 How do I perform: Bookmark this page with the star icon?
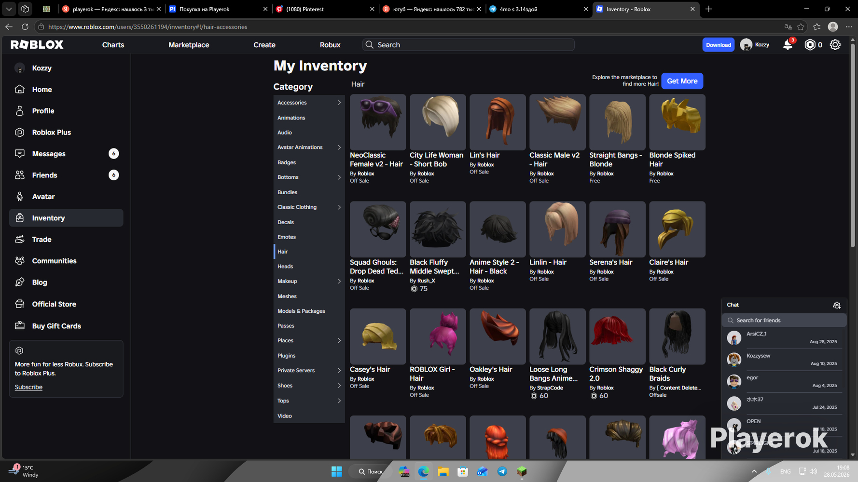pyautogui.click(x=801, y=27)
